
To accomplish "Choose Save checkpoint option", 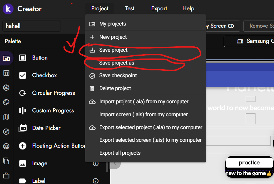I will (146, 75).
